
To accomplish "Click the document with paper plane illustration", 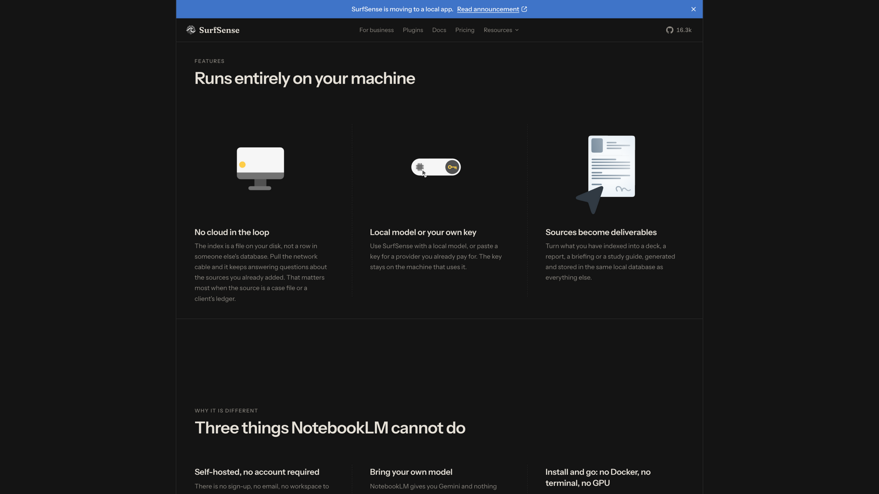I will pos(606,174).
